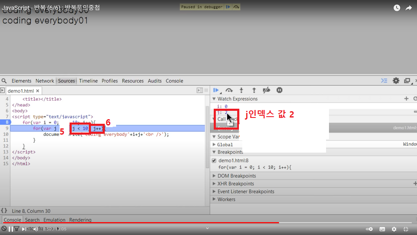Skip to next video button
This screenshot has height=235, width=417.
[x=24, y=229]
